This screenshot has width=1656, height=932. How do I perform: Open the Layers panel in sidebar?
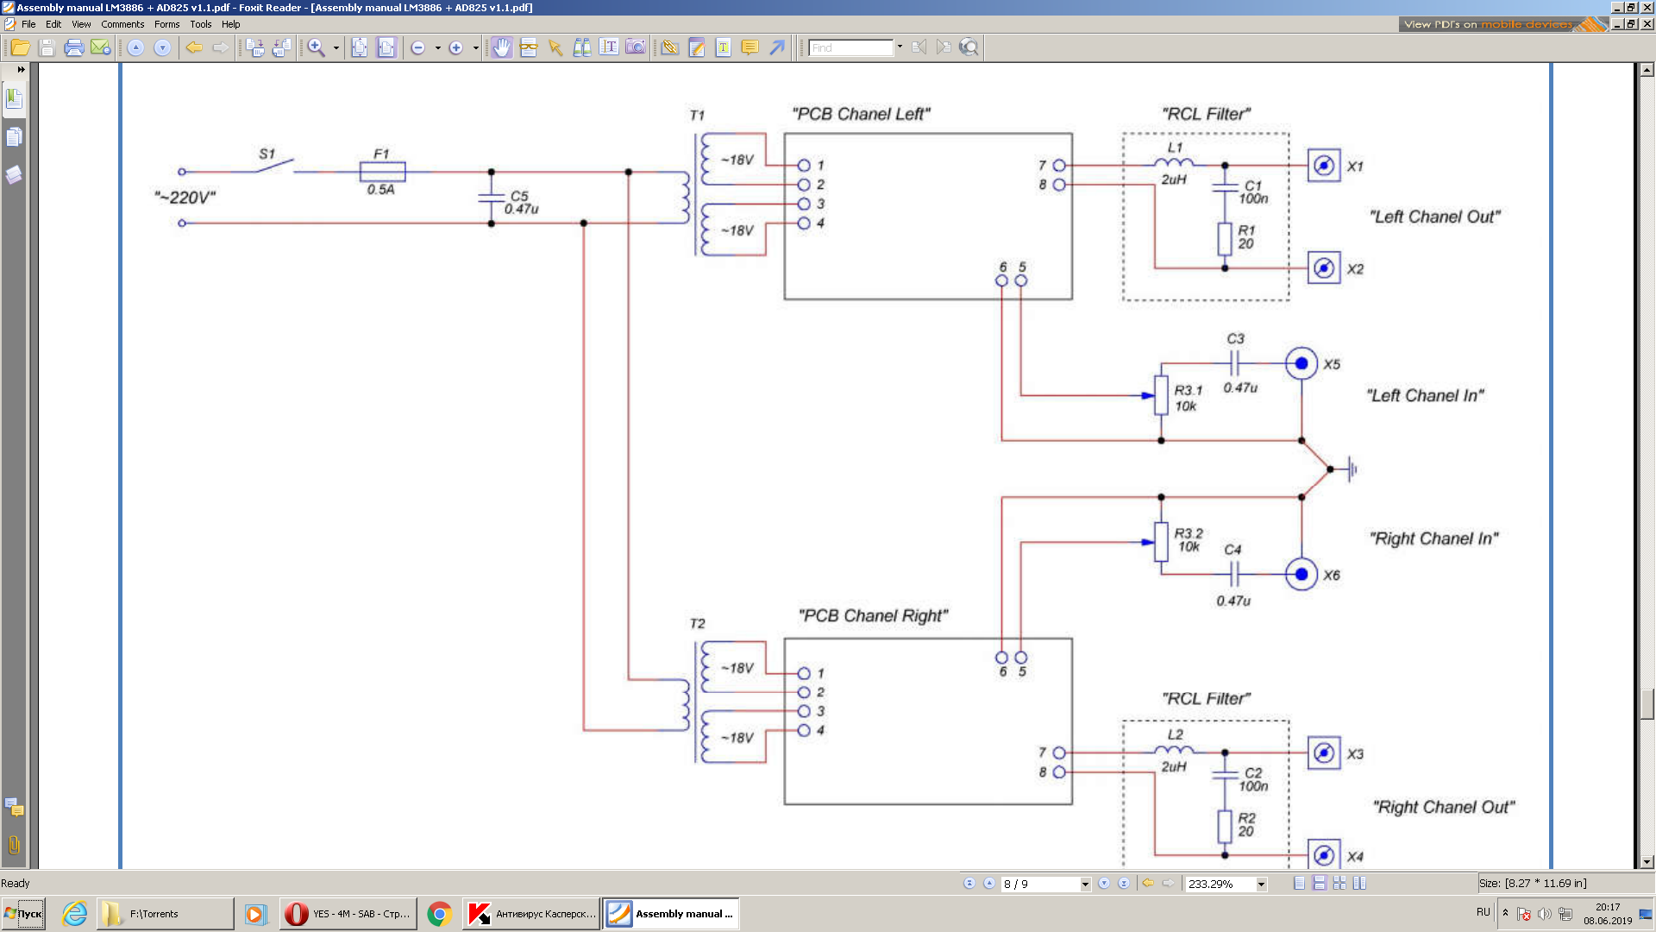14,175
